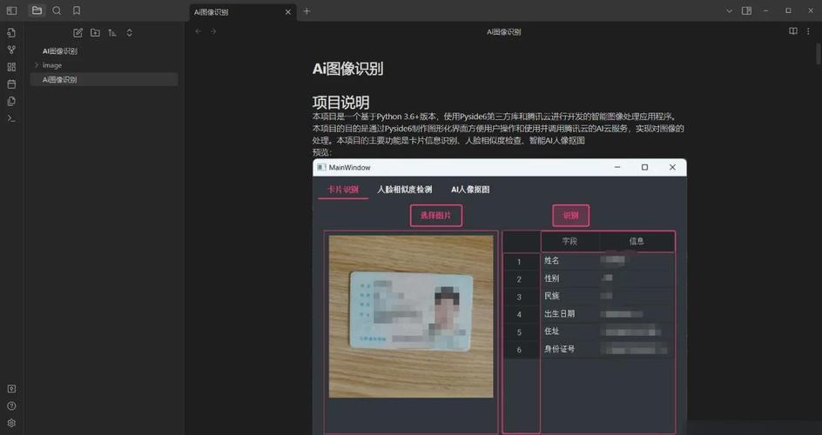Click the 字段 column header
The image size is (822, 435).
pos(569,241)
